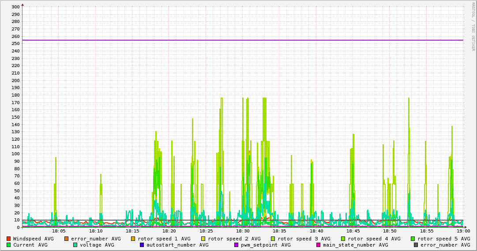
Task: Click the rotor speed 3 AVG color swatch
Action: coord(273,239)
